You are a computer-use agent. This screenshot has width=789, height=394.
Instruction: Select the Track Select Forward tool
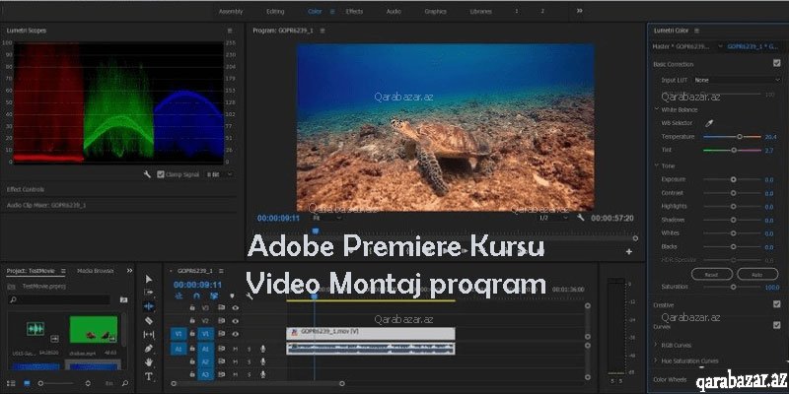click(149, 292)
